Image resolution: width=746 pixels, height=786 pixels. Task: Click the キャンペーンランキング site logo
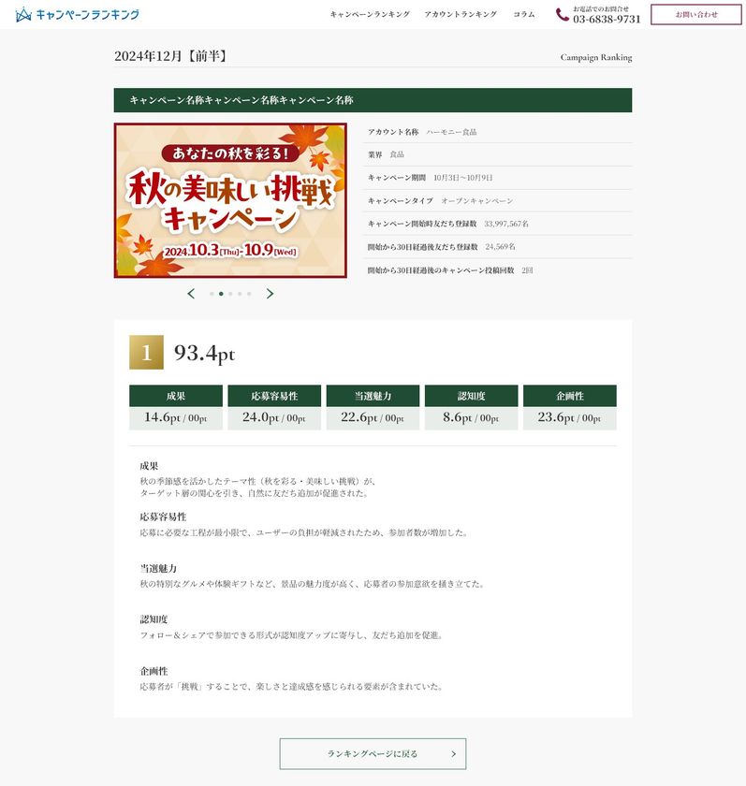click(77, 15)
